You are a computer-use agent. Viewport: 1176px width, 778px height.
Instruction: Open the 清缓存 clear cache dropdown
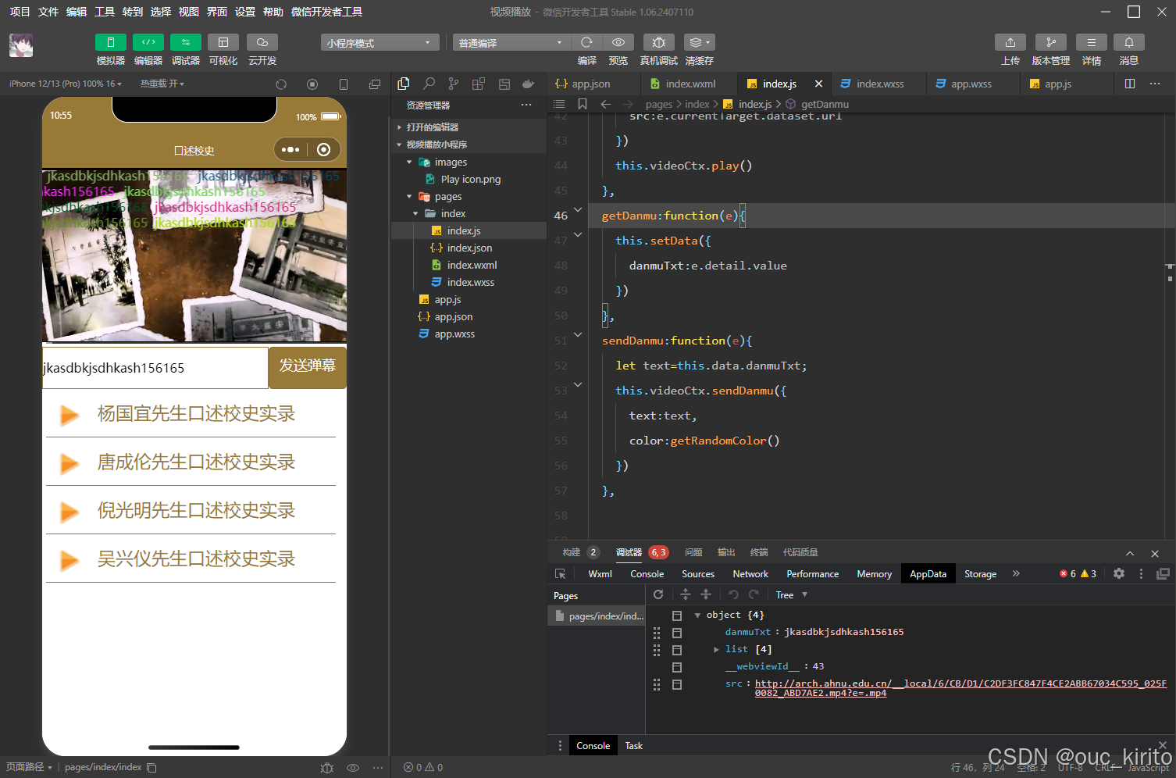(699, 42)
